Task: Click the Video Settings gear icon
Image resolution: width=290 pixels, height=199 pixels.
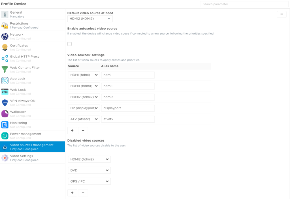Action: click(x=5, y=158)
